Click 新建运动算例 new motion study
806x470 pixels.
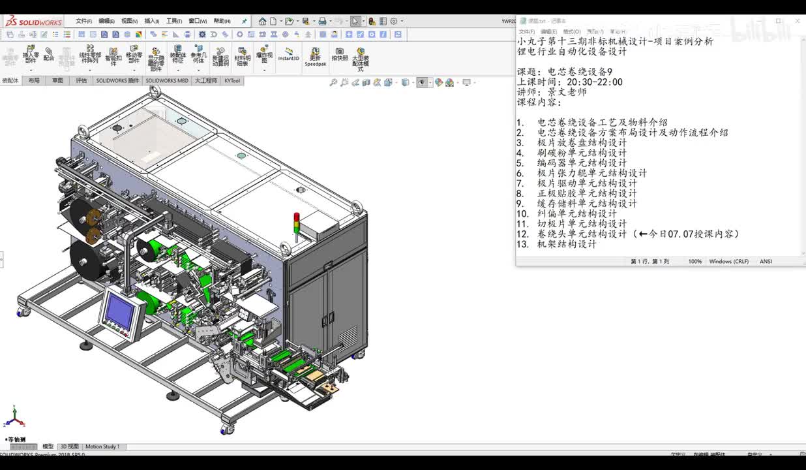(220, 57)
